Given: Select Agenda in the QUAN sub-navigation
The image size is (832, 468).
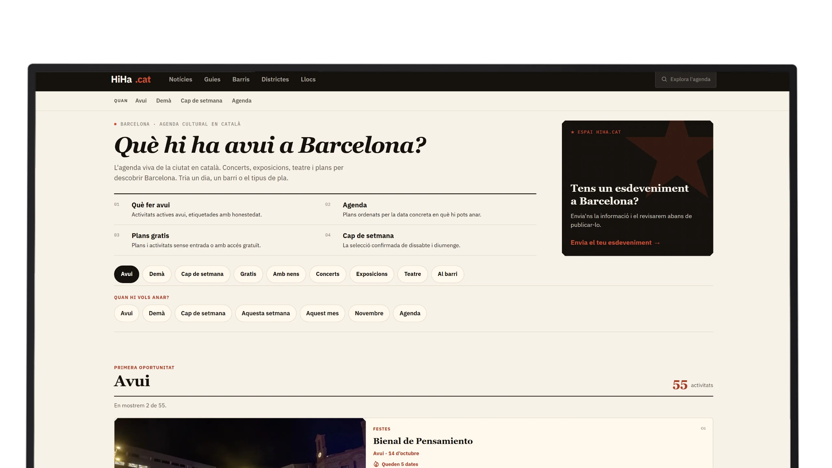Looking at the screenshot, I should coord(241,101).
